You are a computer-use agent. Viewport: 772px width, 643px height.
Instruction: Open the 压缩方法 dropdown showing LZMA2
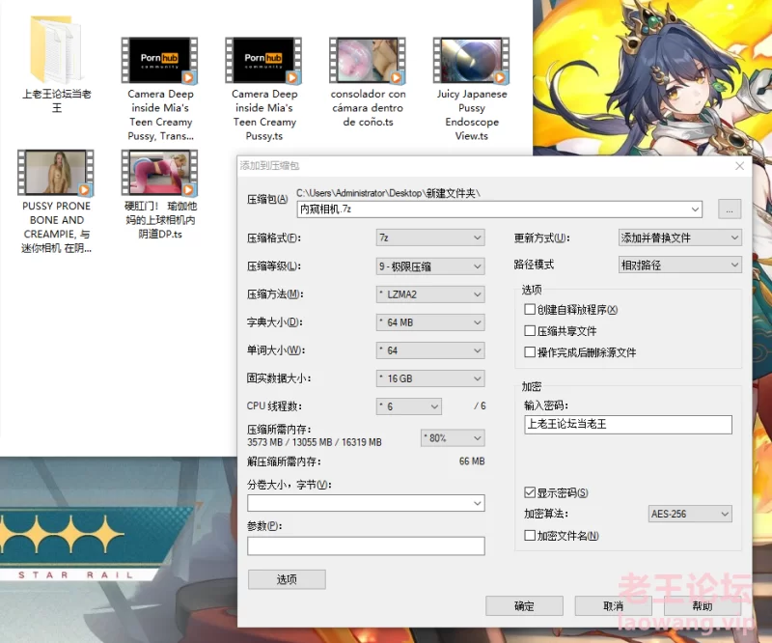coord(430,294)
